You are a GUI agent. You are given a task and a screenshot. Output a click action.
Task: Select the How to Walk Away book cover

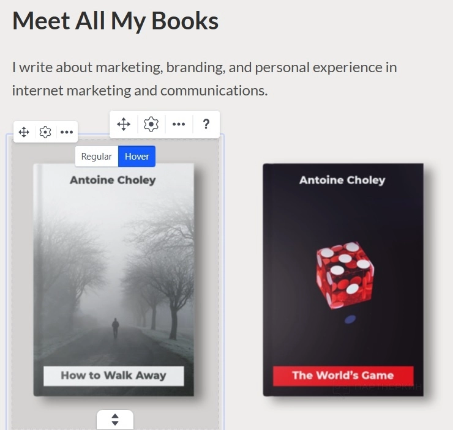click(x=113, y=280)
